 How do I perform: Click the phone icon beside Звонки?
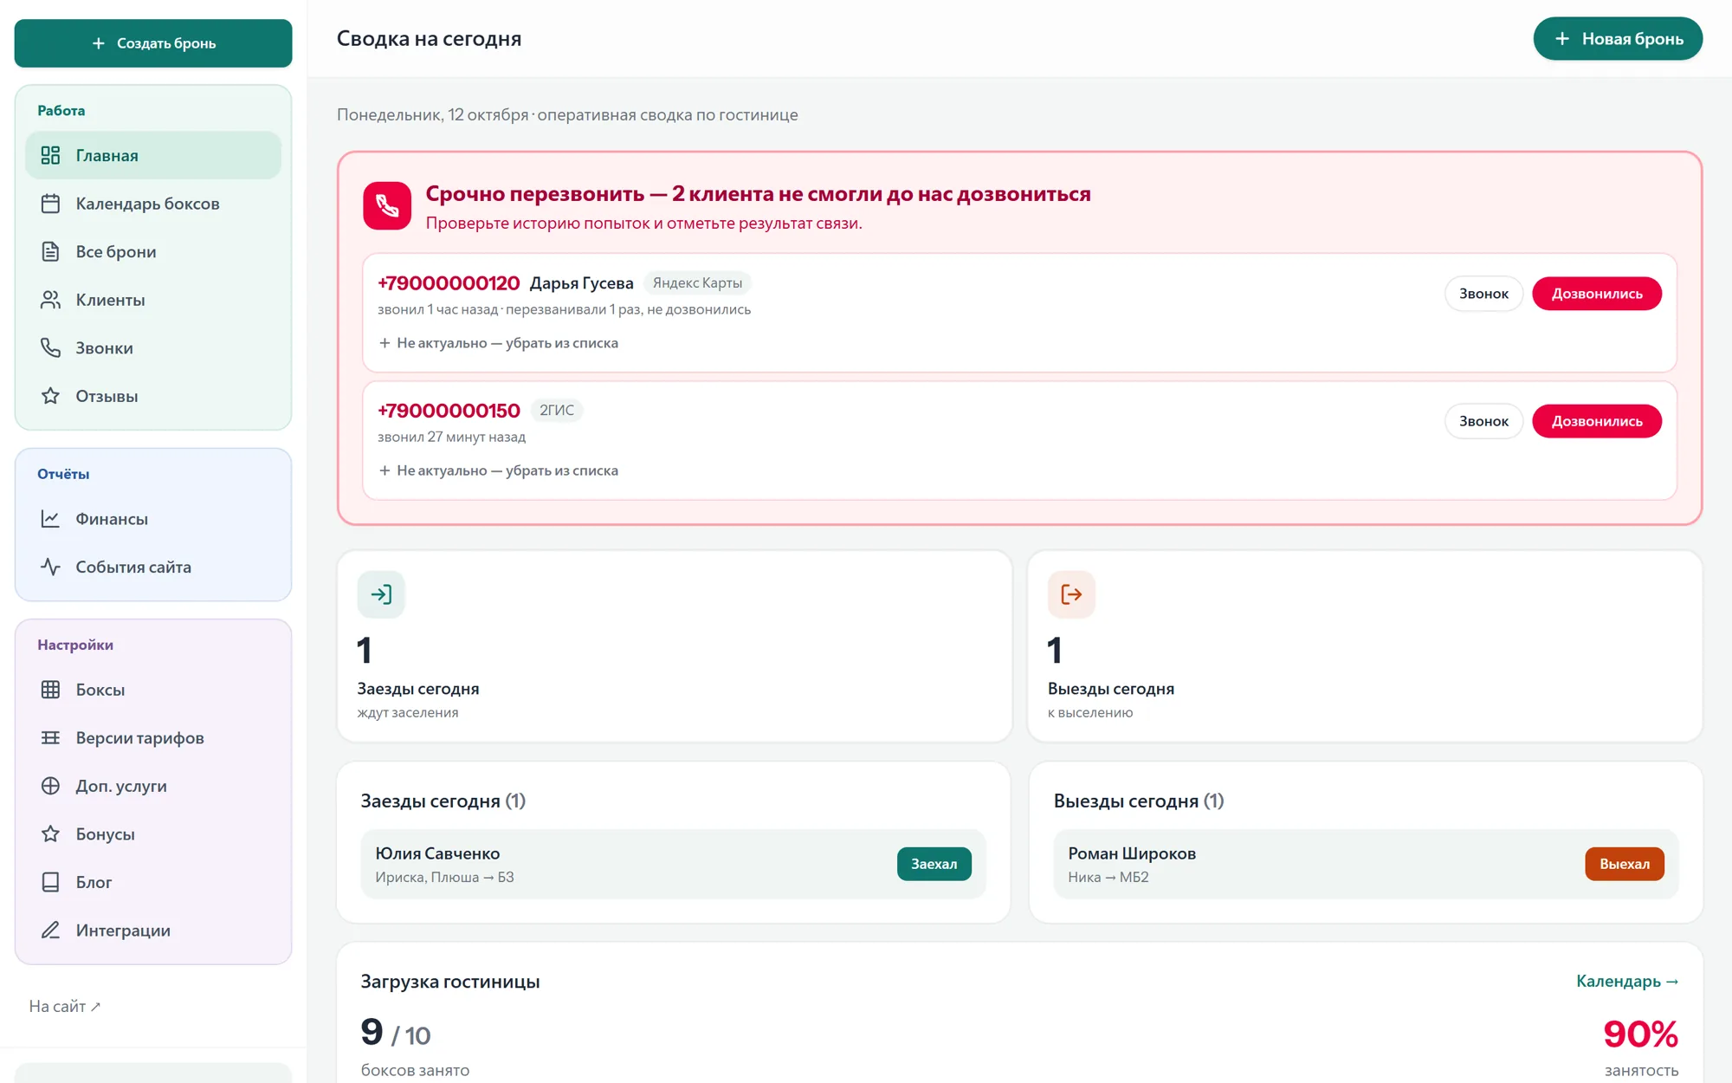pyautogui.click(x=50, y=347)
